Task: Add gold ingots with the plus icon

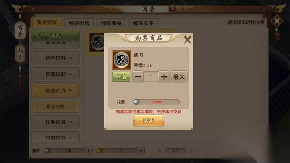Action: (x=141, y=151)
